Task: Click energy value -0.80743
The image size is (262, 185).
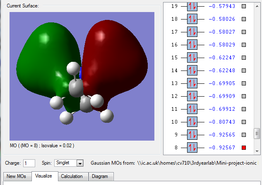Action: coord(222,122)
